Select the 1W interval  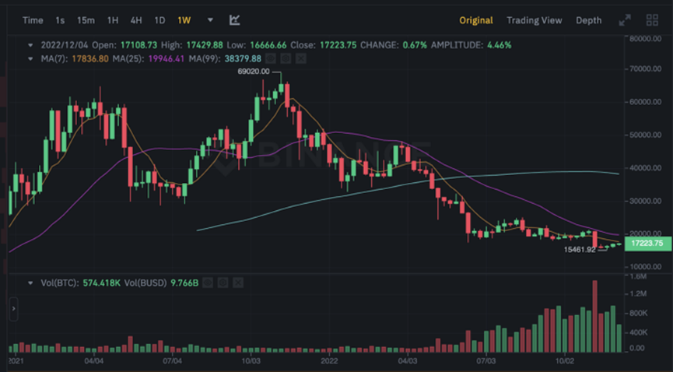pos(184,20)
